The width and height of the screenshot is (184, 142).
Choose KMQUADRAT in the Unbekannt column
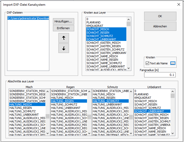tap(143, 98)
